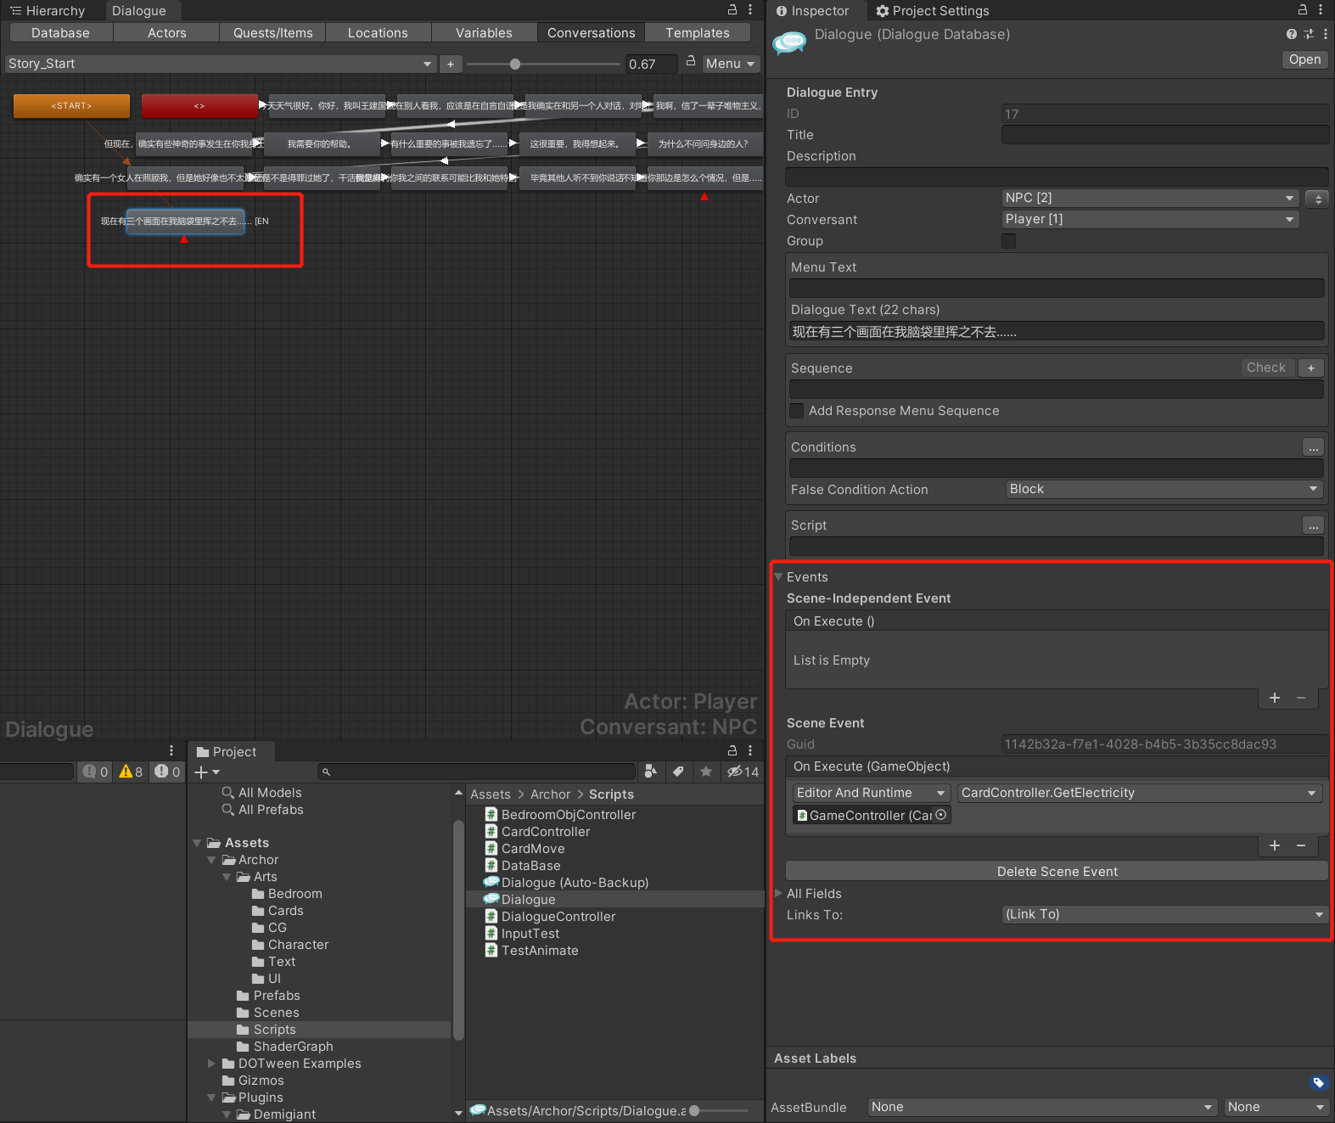Lock the Project panel with its padlock icon
Screen dimensions: 1335x1123
(x=732, y=750)
